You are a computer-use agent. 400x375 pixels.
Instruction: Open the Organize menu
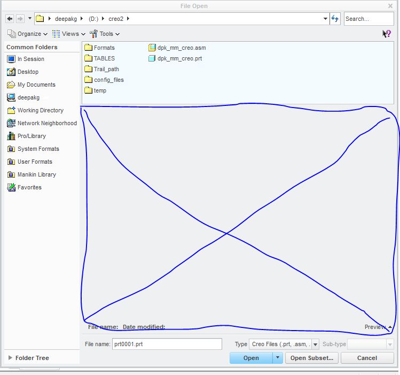coord(27,34)
